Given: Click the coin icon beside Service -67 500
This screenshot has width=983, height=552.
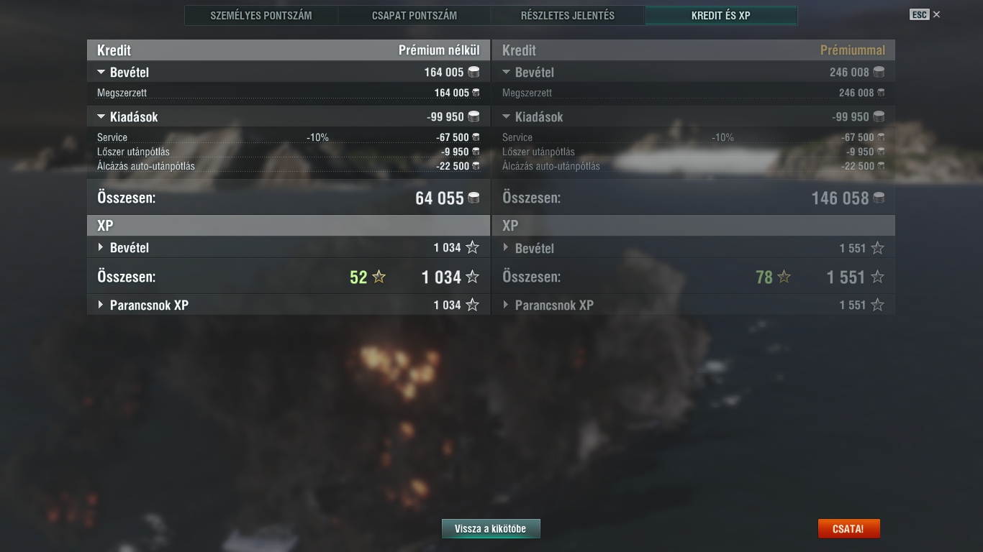Looking at the screenshot, I should pos(476,137).
